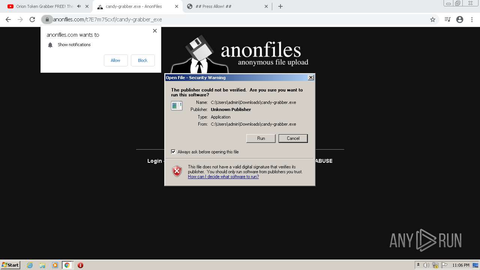The height and width of the screenshot is (270, 480).
Task: Open Chrome profile avatar
Action: (x=460, y=19)
